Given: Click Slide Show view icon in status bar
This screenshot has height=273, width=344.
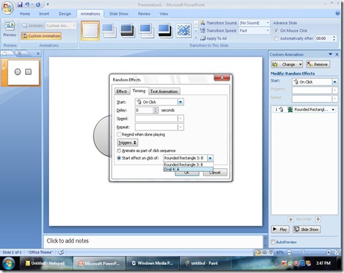Looking at the screenshot, I should tap(271, 252).
